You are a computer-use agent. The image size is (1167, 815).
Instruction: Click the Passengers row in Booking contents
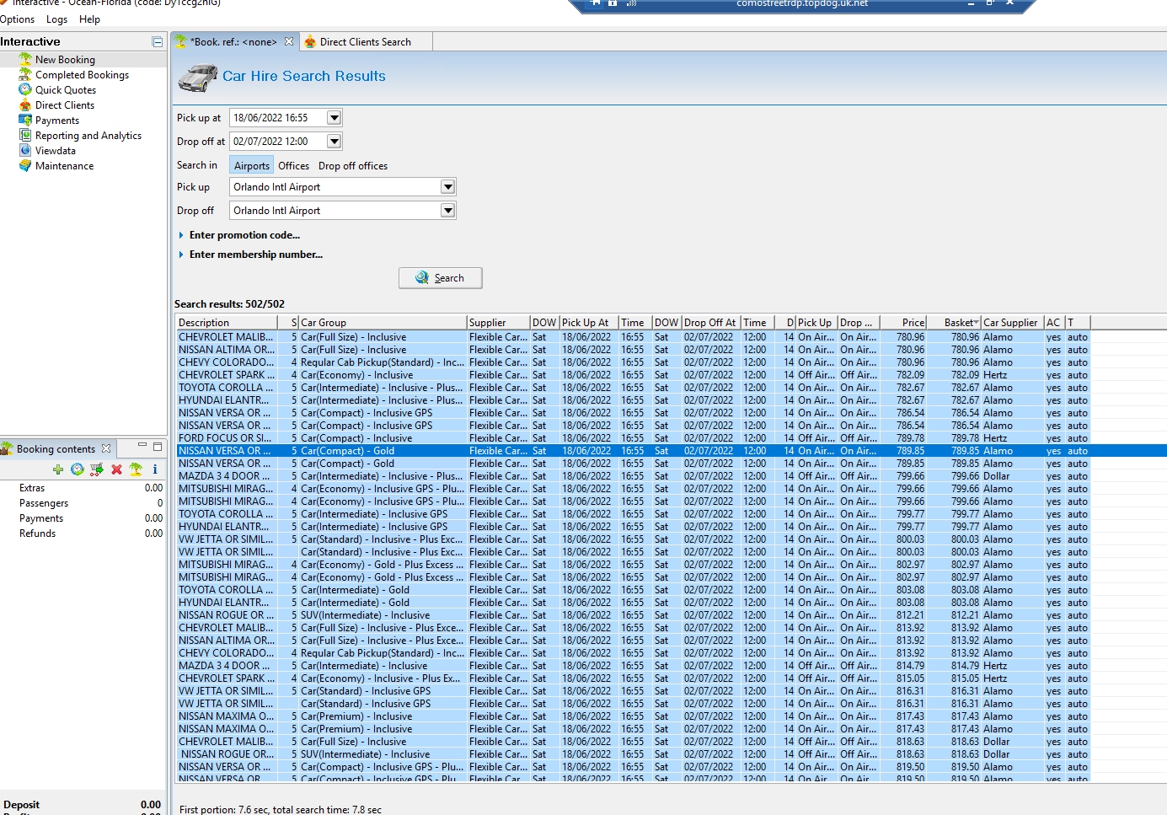83,503
